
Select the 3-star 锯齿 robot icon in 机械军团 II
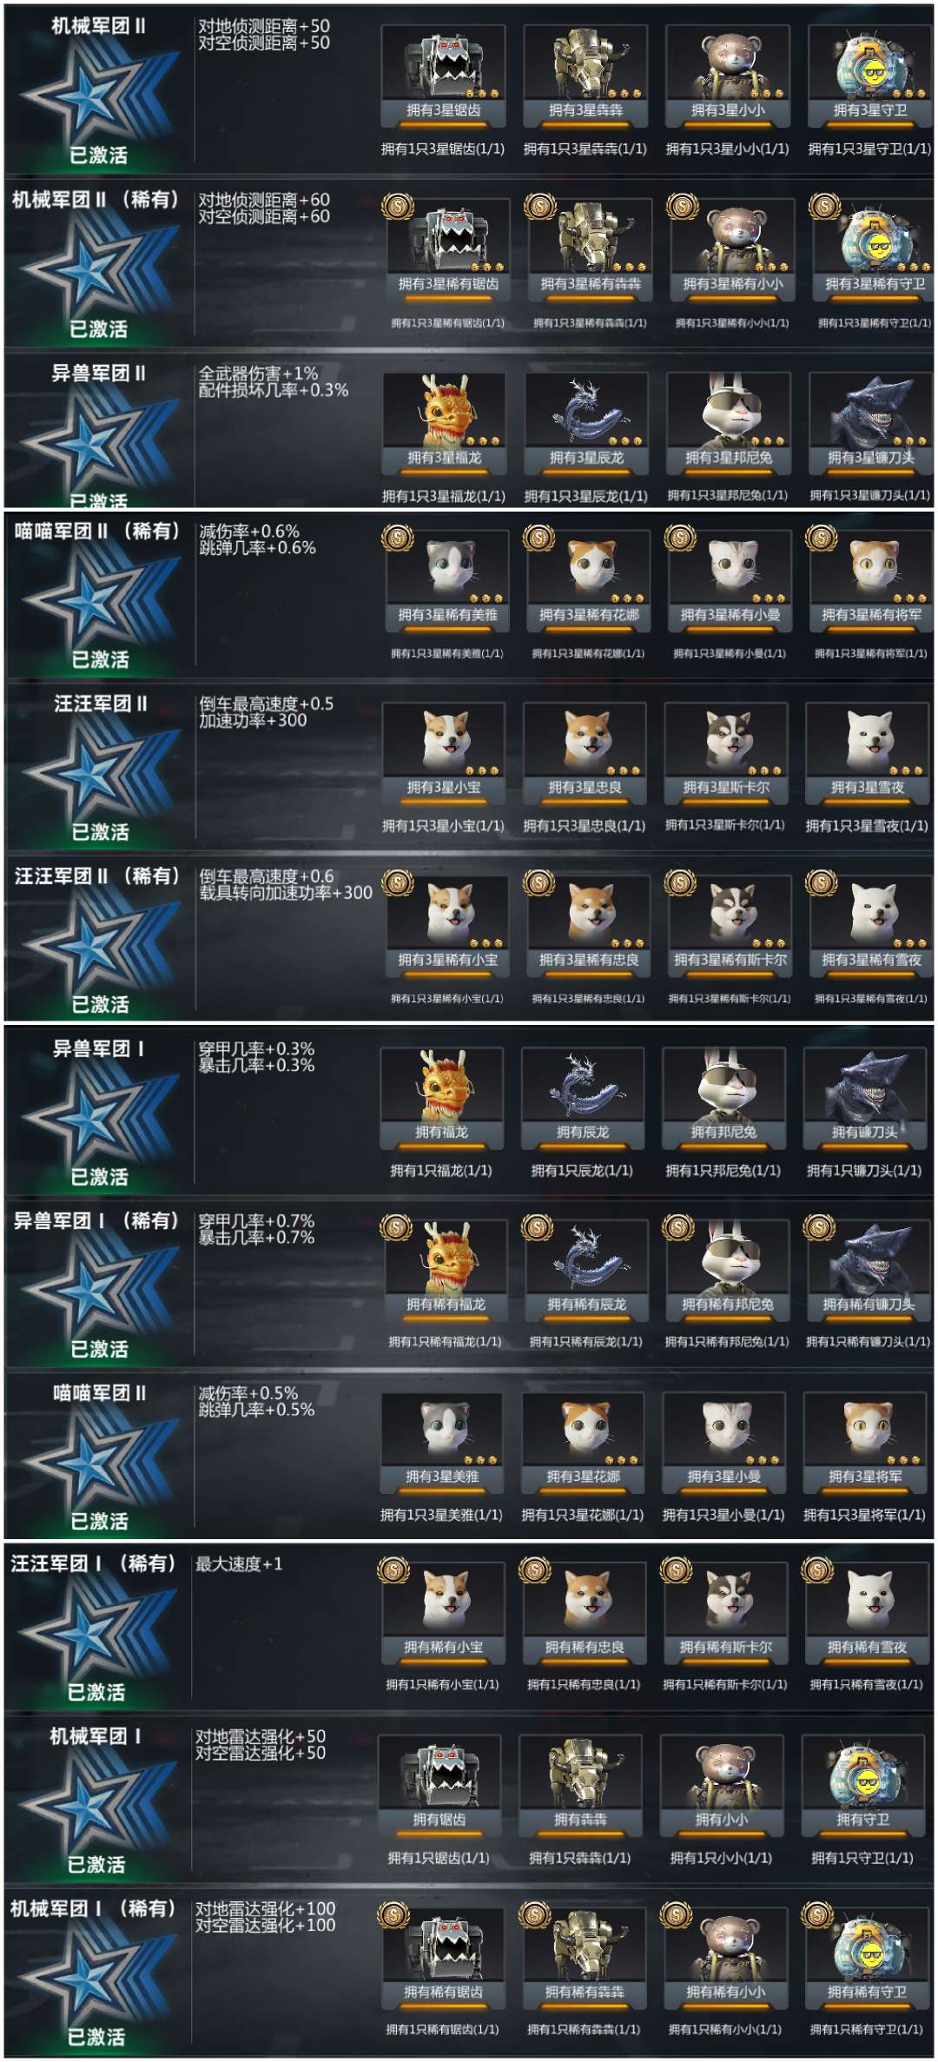point(444,76)
